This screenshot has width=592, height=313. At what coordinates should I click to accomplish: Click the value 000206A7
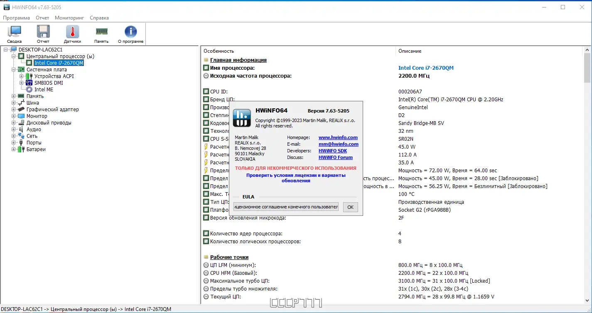click(x=410, y=92)
